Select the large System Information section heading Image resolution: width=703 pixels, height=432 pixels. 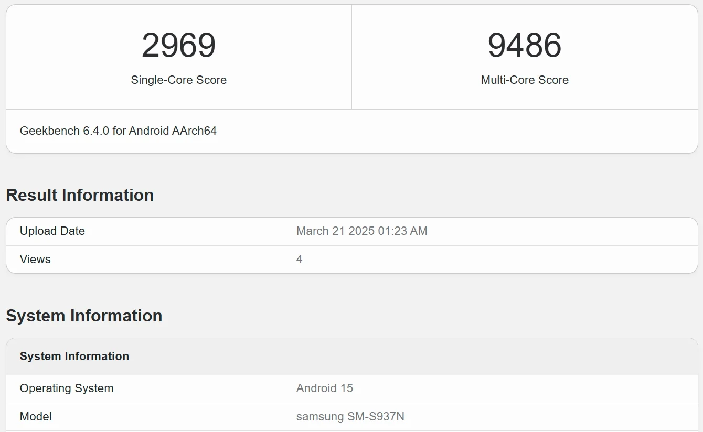point(84,316)
